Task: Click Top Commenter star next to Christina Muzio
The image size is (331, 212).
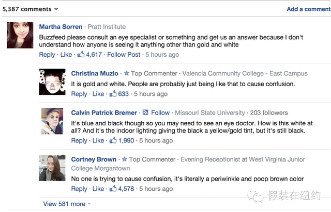Action: 126,73
